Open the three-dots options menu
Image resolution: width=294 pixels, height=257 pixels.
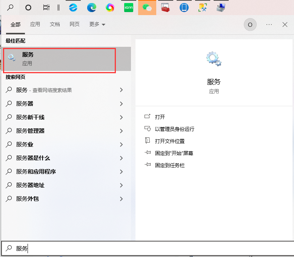coord(269,25)
